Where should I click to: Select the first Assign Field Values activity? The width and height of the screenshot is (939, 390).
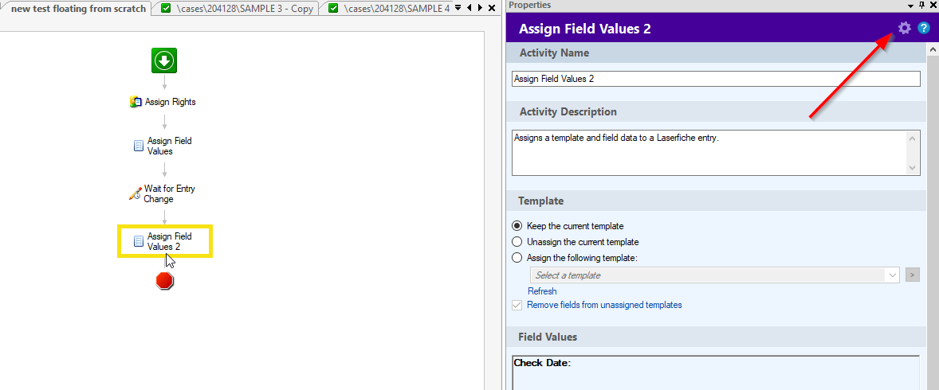pyautogui.click(x=163, y=146)
